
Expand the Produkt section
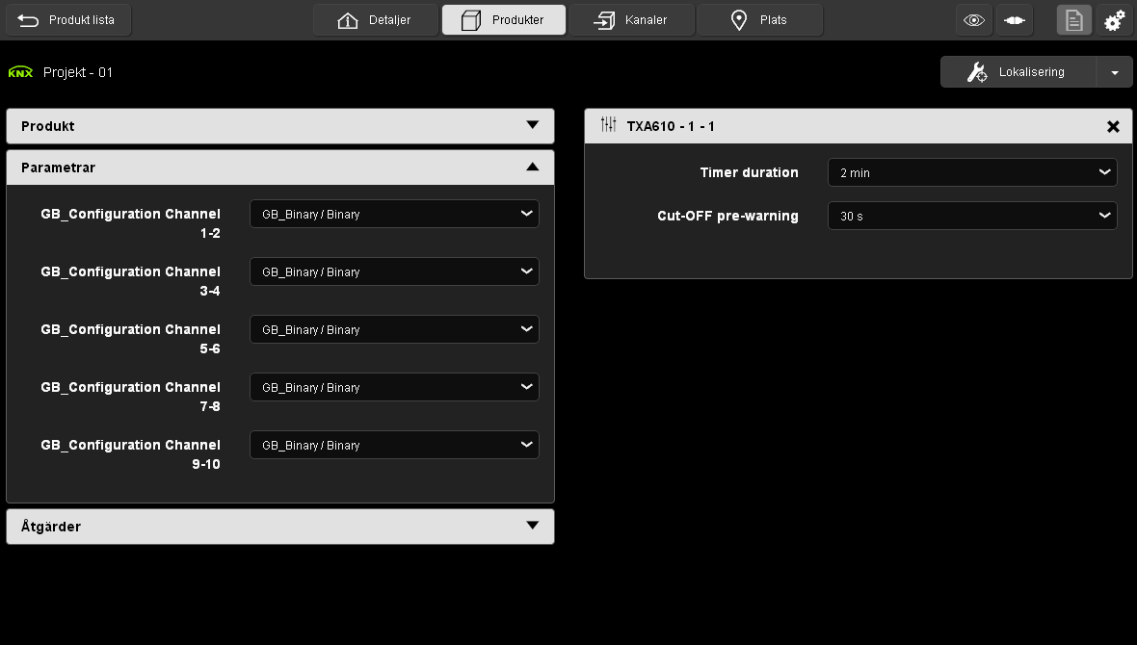coord(280,126)
